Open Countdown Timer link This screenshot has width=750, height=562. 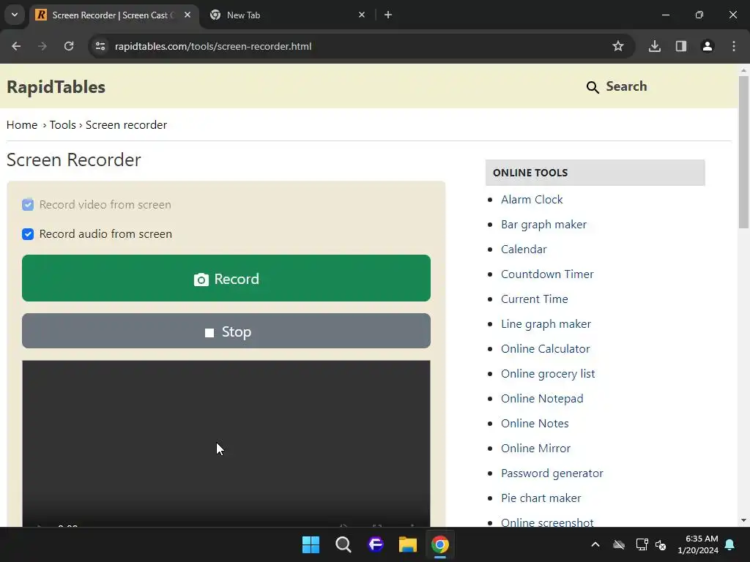coord(547,274)
